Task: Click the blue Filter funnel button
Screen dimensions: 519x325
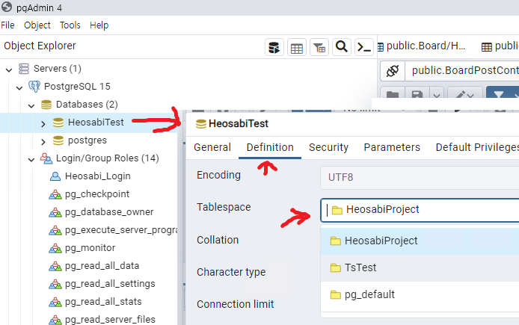Action: point(499,95)
